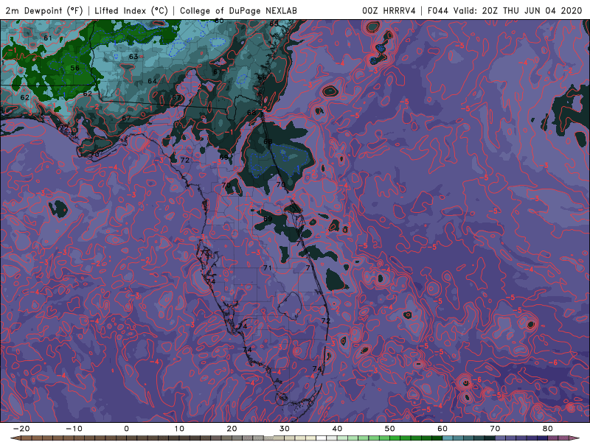The image size is (590, 442).
Task: Select the '00Z HRRRV4' model run label
Action: pos(389,10)
